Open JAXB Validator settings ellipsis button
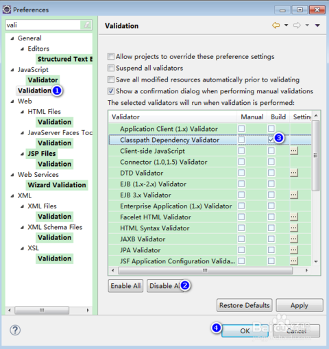Image resolution: width=329 pixels, height=349 pixels. [x=294, y=239]
